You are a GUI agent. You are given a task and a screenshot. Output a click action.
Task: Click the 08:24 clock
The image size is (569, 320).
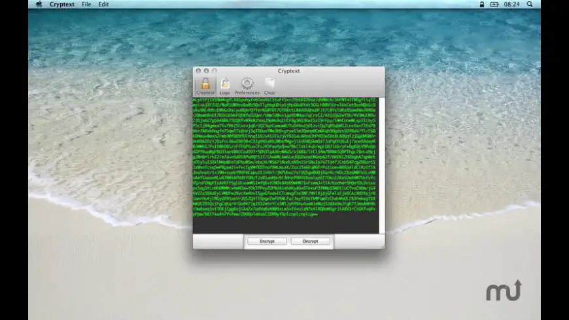(x=511, y=5)
